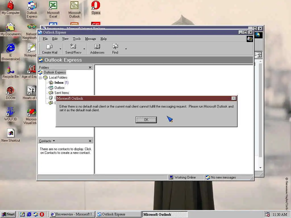The height and width of the screenshot is (218, 291).
Task: Open My Documents desktop icon
Action: coord(11,29)
